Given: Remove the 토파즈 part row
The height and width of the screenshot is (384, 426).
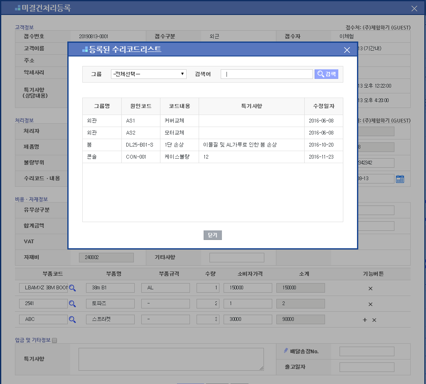Looking at the screenshot, I should coord(370,304).
